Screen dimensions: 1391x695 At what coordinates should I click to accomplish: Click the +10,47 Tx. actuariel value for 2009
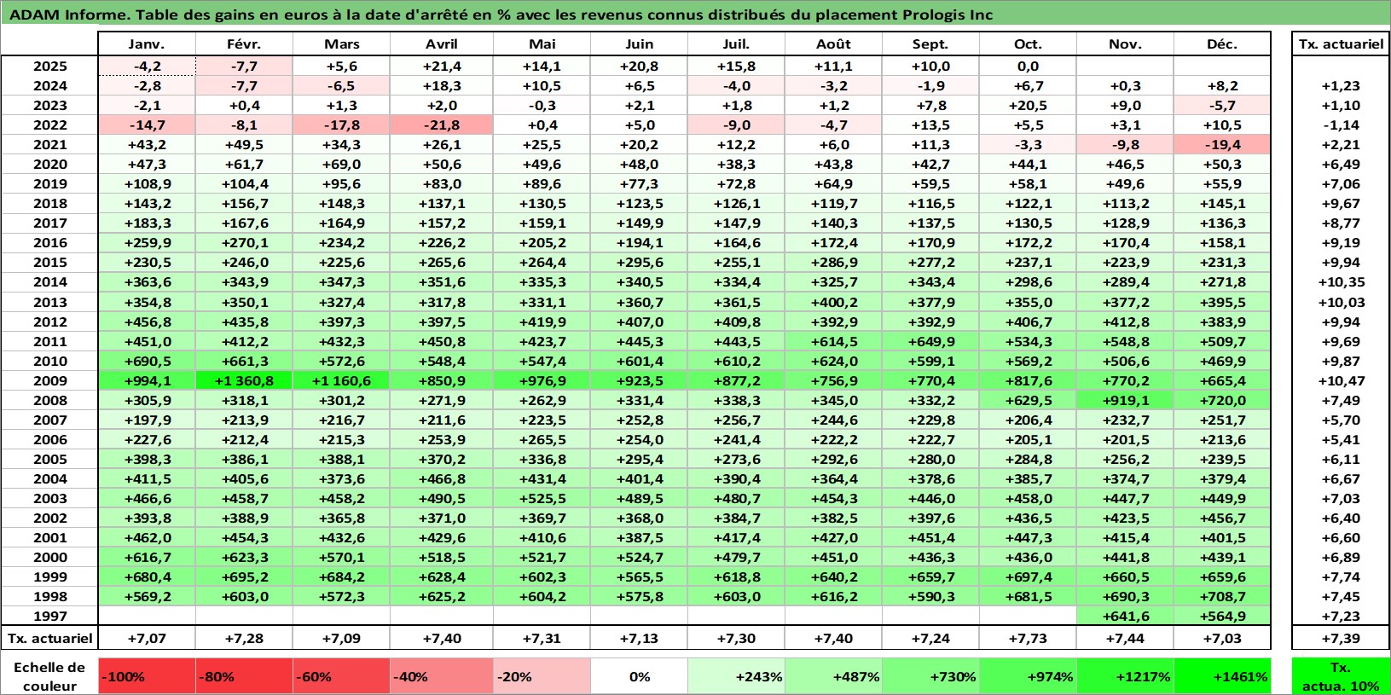click(x=1341, y=381)
